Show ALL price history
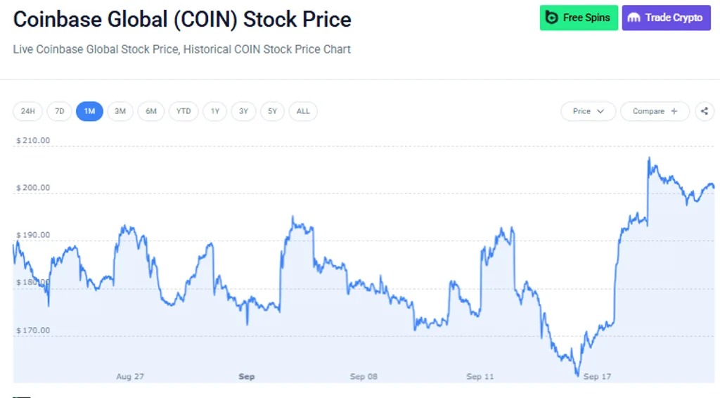 pos(303,111)
